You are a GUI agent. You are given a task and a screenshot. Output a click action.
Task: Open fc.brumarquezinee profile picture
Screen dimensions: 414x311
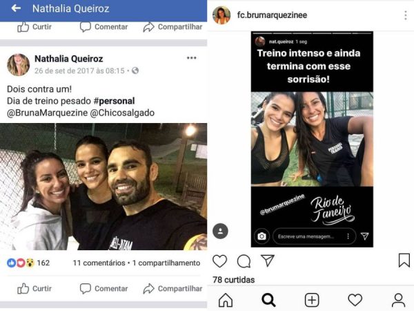[221, 15]
